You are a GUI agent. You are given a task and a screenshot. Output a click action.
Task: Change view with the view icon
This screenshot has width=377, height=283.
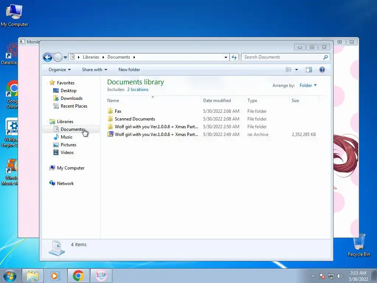point(289,70)
